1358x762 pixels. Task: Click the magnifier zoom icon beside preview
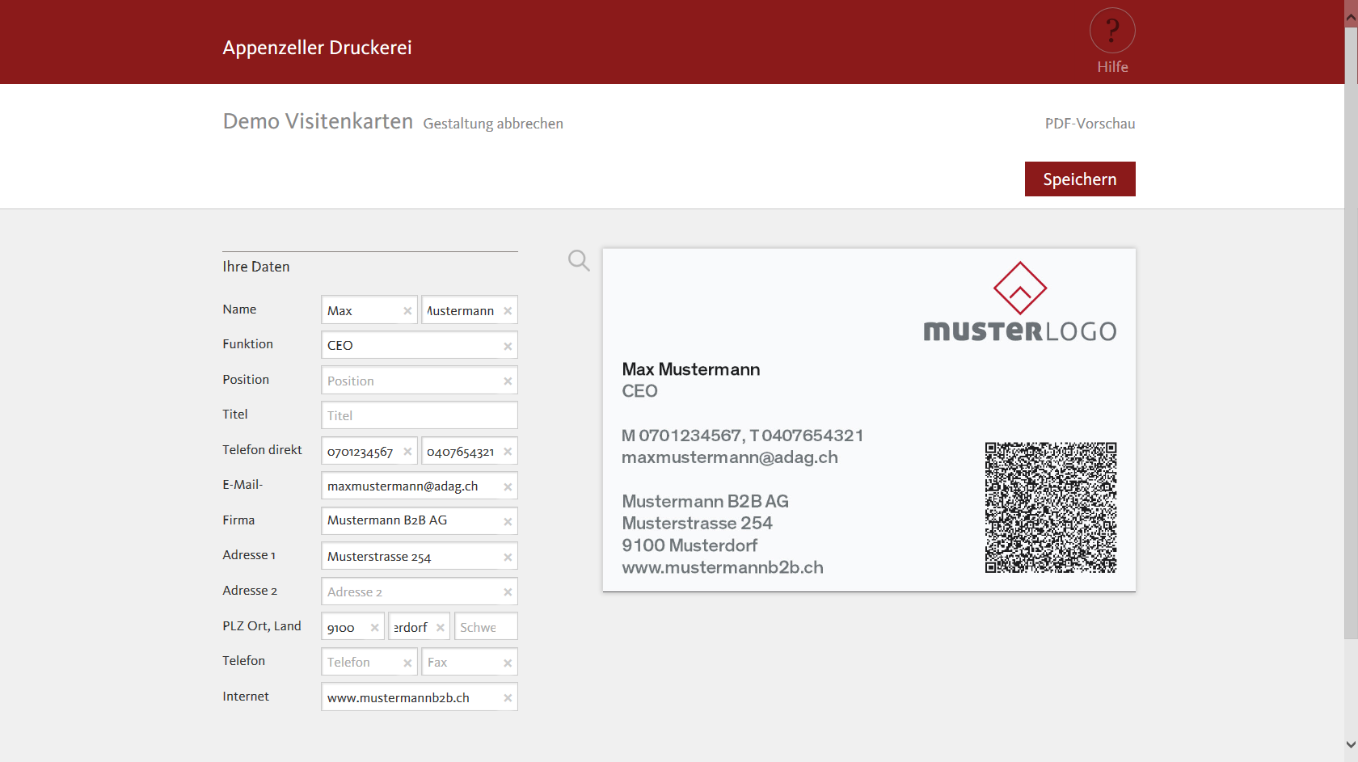click(579, 260)
